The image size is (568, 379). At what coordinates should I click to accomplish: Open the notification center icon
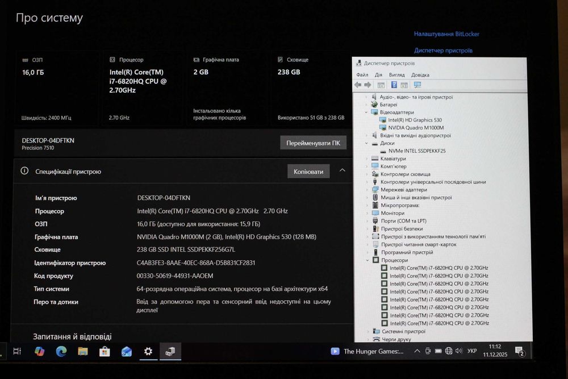(520, 351)
